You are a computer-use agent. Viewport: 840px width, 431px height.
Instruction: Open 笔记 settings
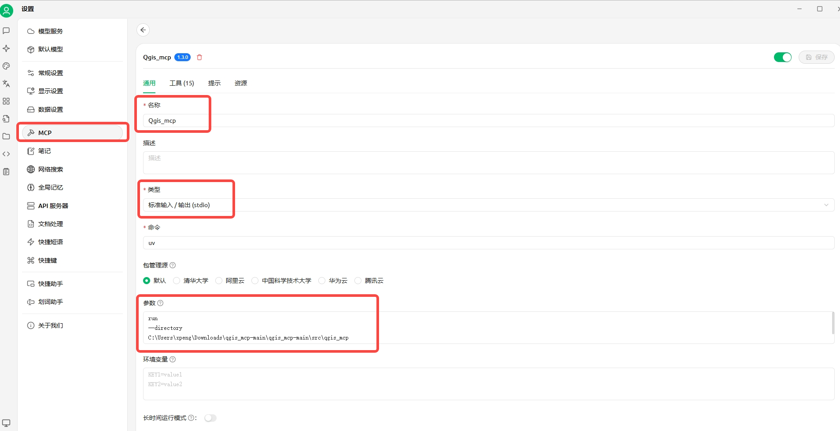[73, 151]
